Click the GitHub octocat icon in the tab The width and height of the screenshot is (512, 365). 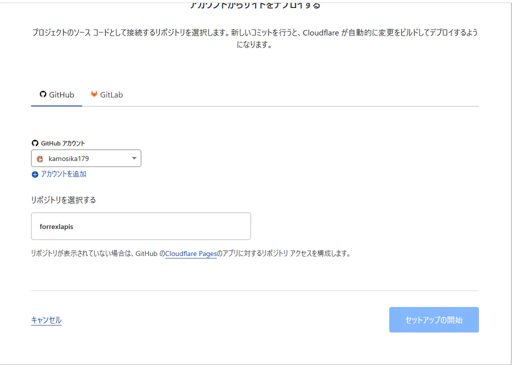[43, 94]
